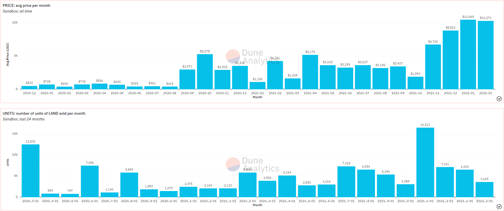
Task: Open the 'UNITS: number of units of LAND' title
Action: coord(44,113)
